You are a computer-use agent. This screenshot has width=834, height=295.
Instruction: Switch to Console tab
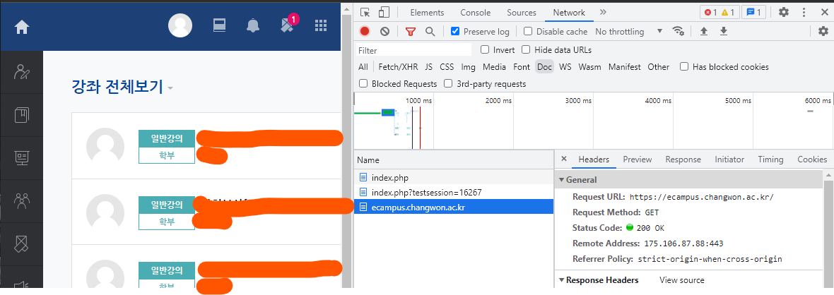tap(476, 13)
